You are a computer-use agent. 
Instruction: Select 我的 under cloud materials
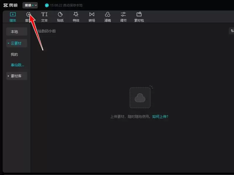[x=14, y=55]
